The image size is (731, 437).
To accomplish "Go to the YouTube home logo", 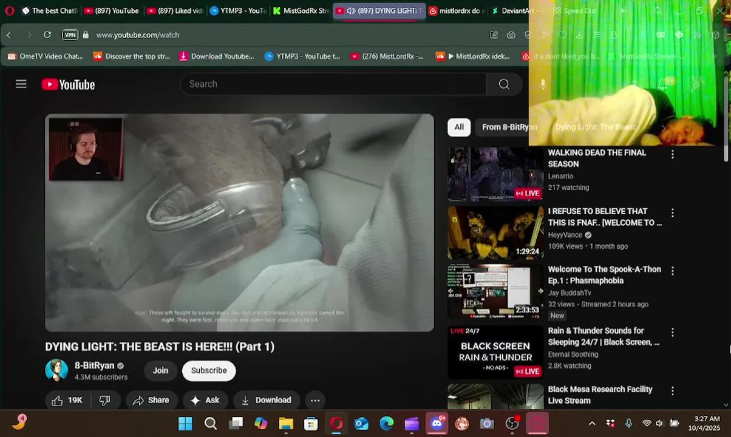I will coord(68,84).
